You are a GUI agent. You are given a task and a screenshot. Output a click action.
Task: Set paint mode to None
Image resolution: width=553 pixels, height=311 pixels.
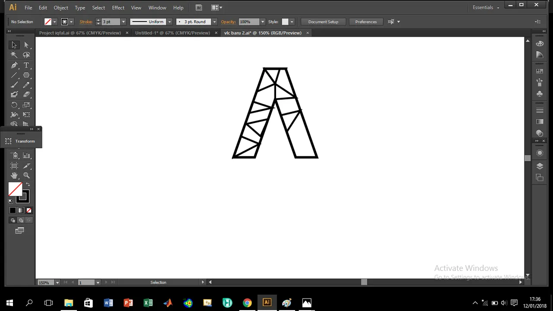tap(29, 210)
